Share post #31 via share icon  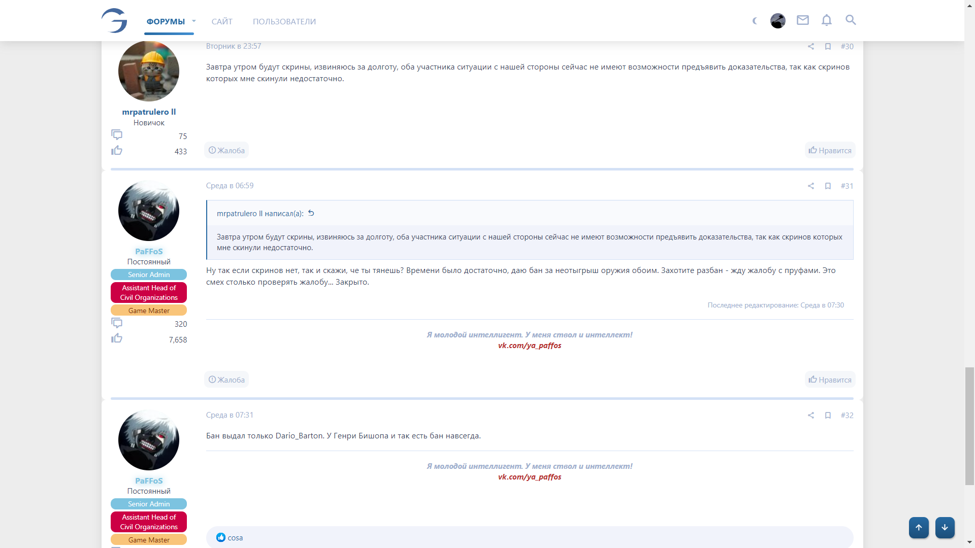[x=811, y=186]
